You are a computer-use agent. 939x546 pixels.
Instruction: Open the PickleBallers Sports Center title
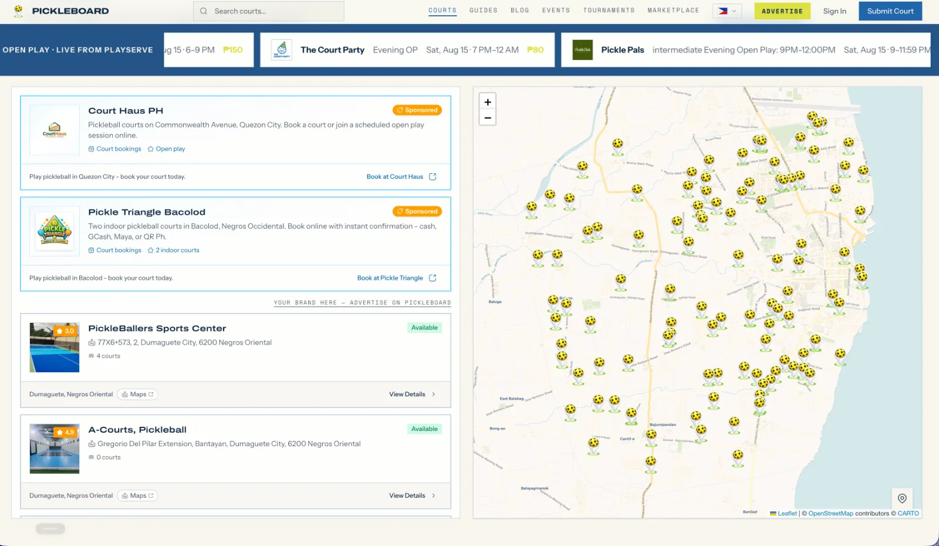point(157,328)
